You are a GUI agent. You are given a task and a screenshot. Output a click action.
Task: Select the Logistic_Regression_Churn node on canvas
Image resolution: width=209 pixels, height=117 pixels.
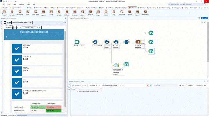coord(138,42)
